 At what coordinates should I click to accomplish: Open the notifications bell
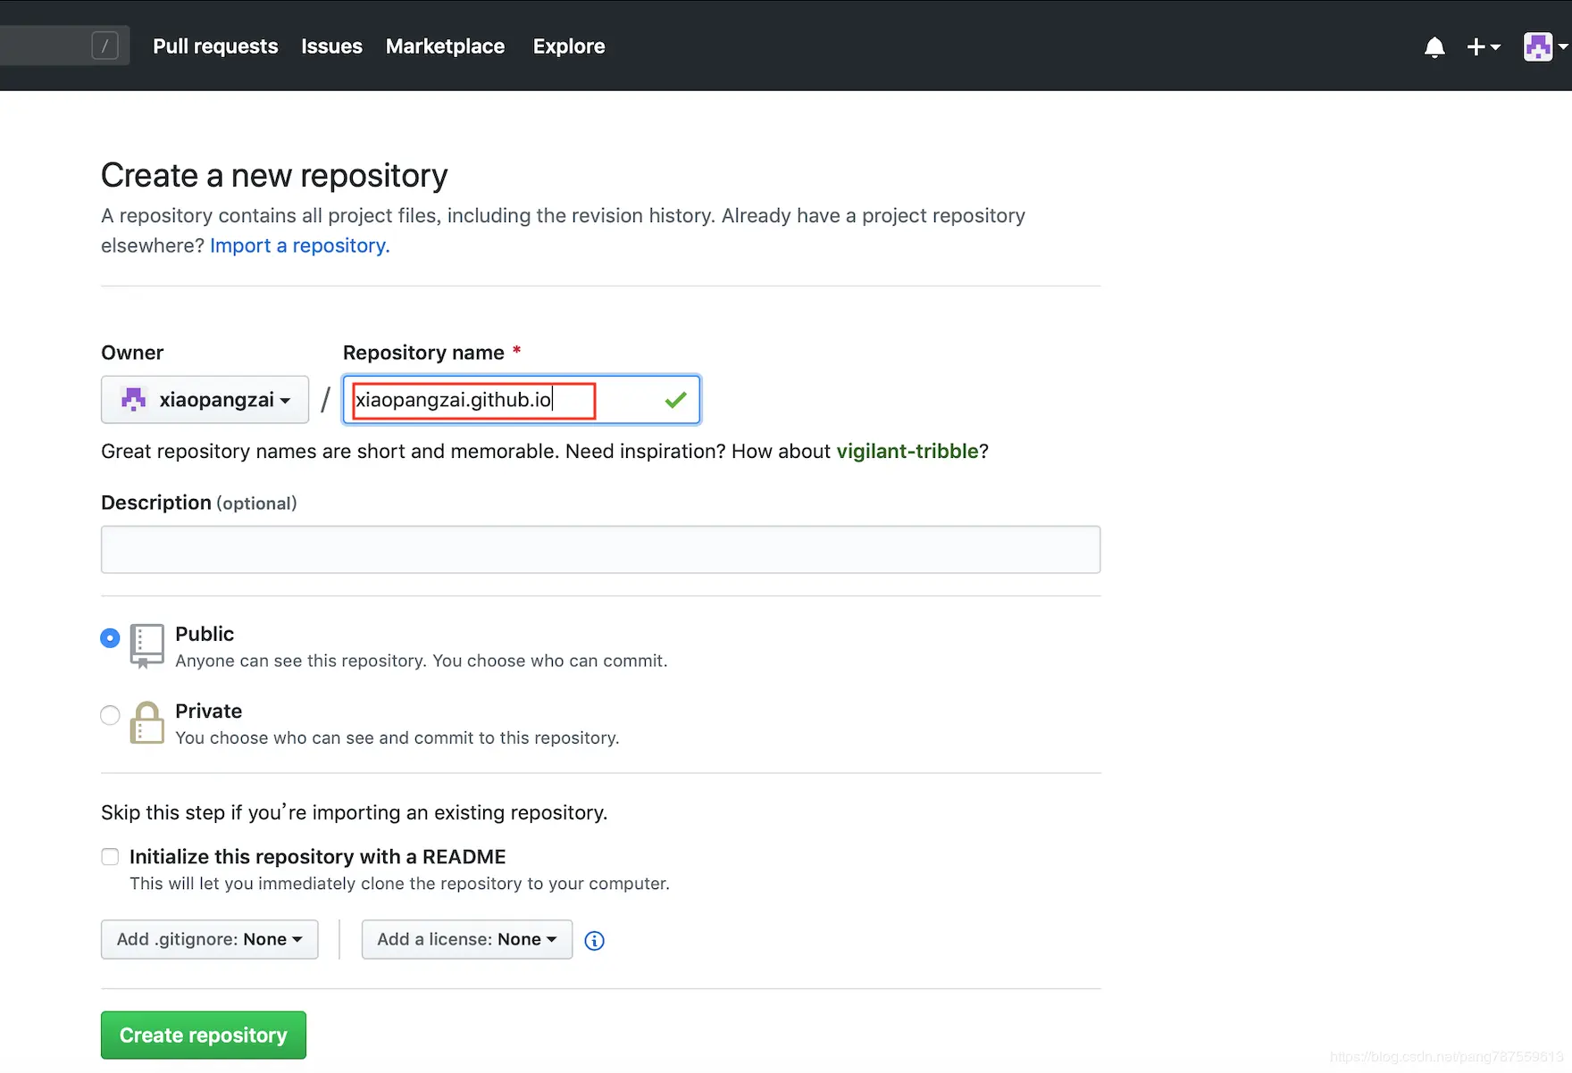[1434, 47]
